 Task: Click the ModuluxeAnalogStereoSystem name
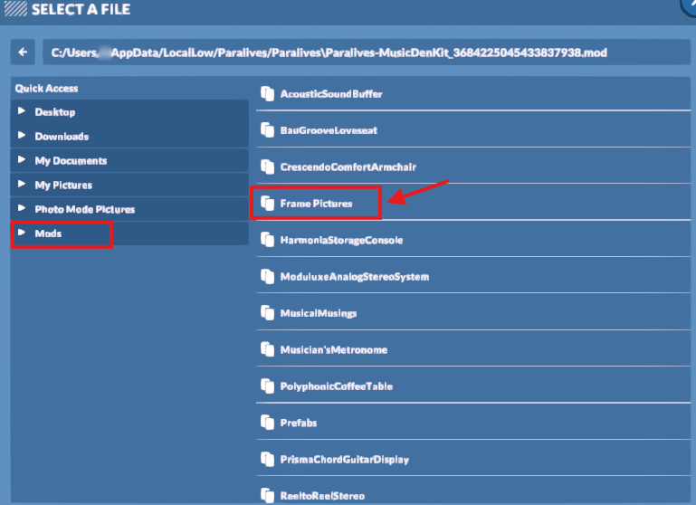355,277
